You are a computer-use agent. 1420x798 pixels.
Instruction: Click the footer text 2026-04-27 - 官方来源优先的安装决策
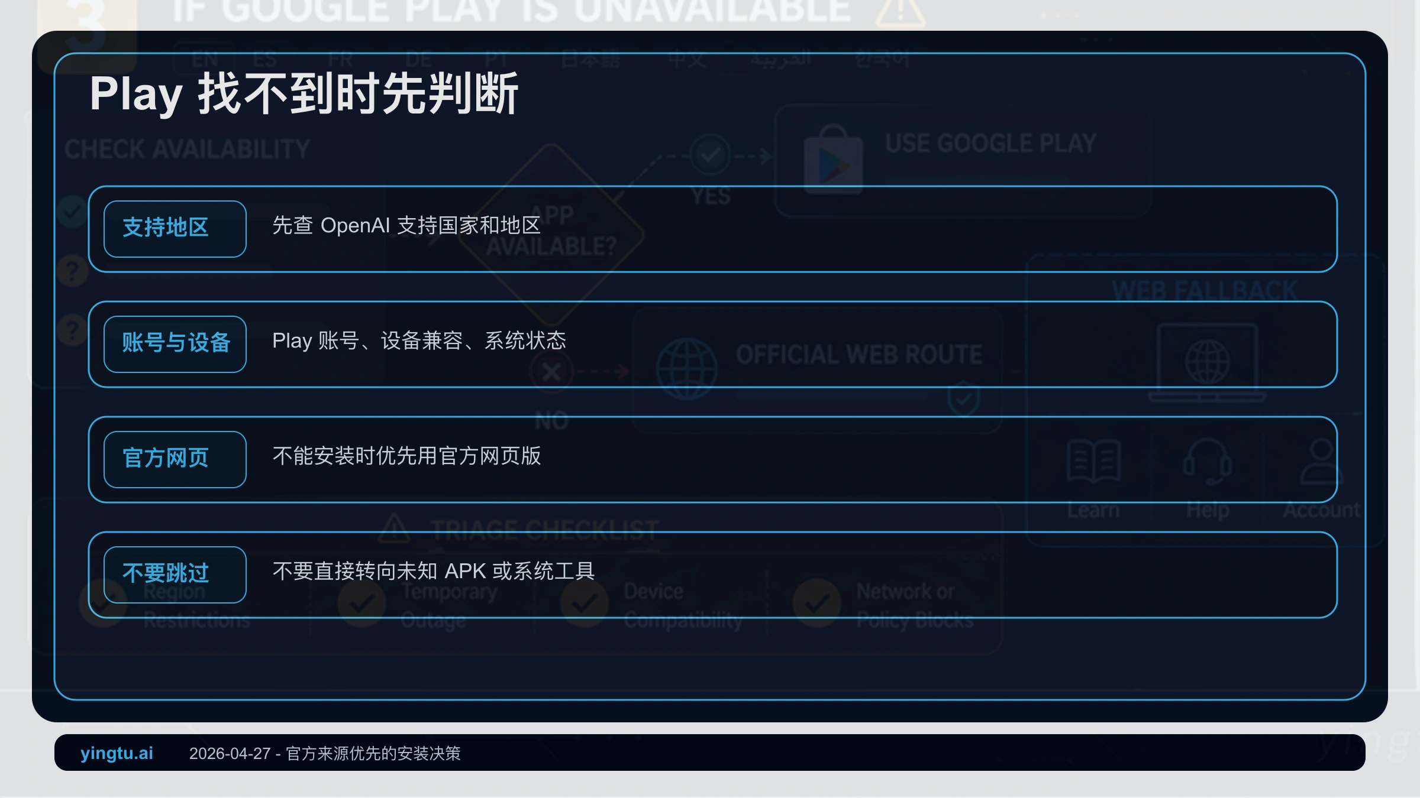pos(325,754)
